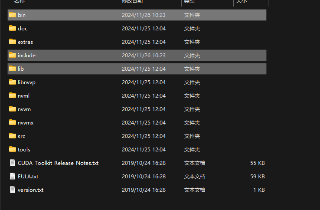Screen dimensions: 320x210
Task: Click the text file icon for EULA.txt
Action: (13, 176)
